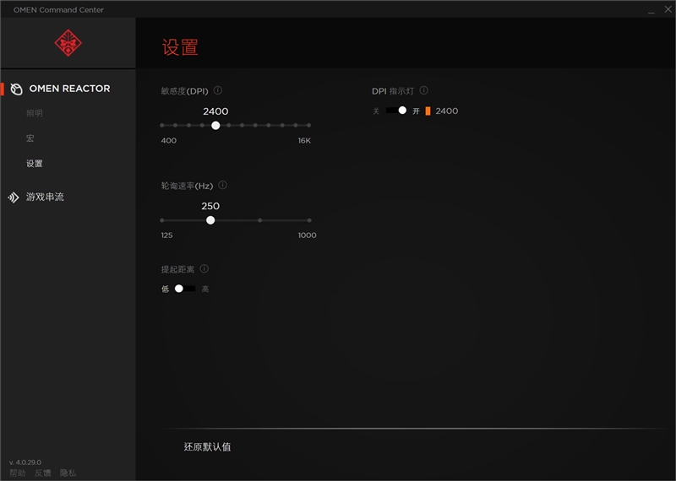Image resolution: width=676 pixels, height=481 pixels.
Task: Open info tooltip next to 敏感度(DPI)
Action: (218, 90)
